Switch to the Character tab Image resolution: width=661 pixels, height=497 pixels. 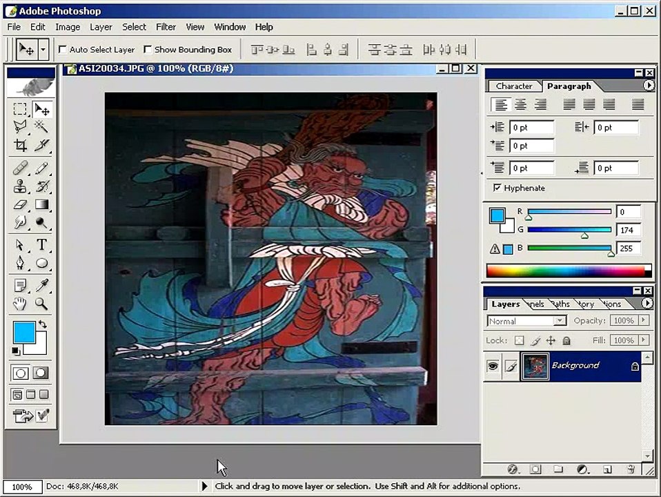[x=514, y=86]
